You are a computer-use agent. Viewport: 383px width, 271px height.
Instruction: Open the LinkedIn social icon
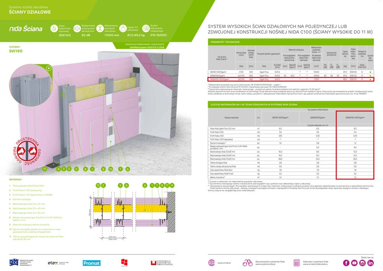(370, 263)
